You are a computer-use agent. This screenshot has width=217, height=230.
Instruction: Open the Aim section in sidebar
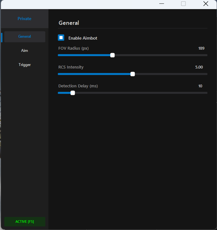25,51
